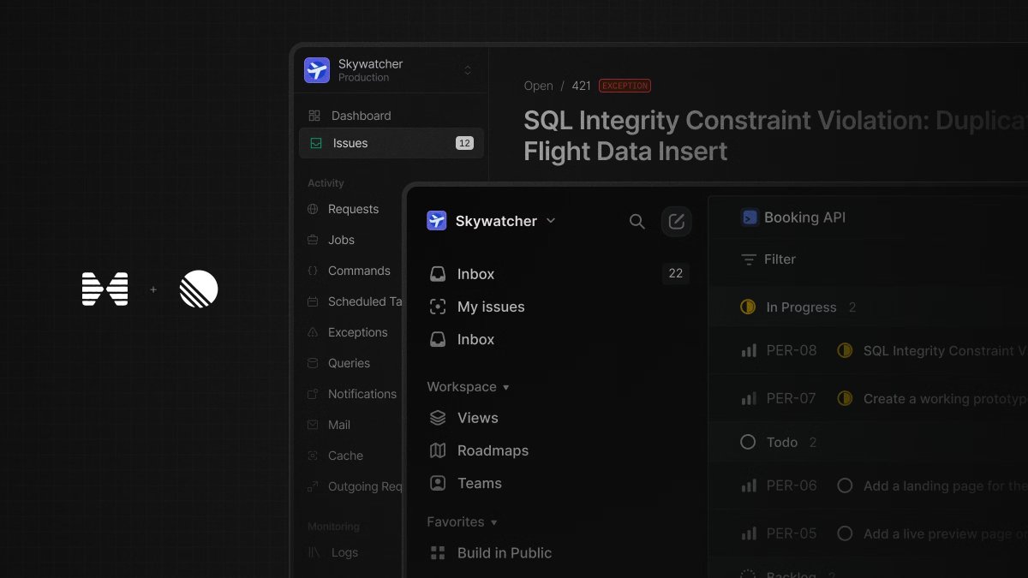Click priority bars icon for PER-05
The image size is (1028, 578).
click(749, 533)
